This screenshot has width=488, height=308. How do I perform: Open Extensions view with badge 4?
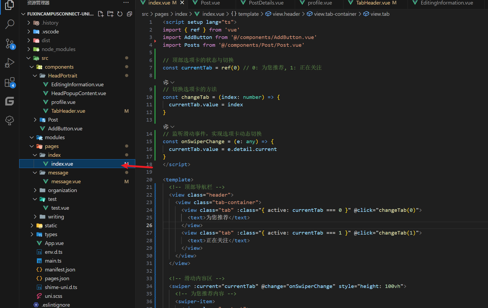[10, 82]
